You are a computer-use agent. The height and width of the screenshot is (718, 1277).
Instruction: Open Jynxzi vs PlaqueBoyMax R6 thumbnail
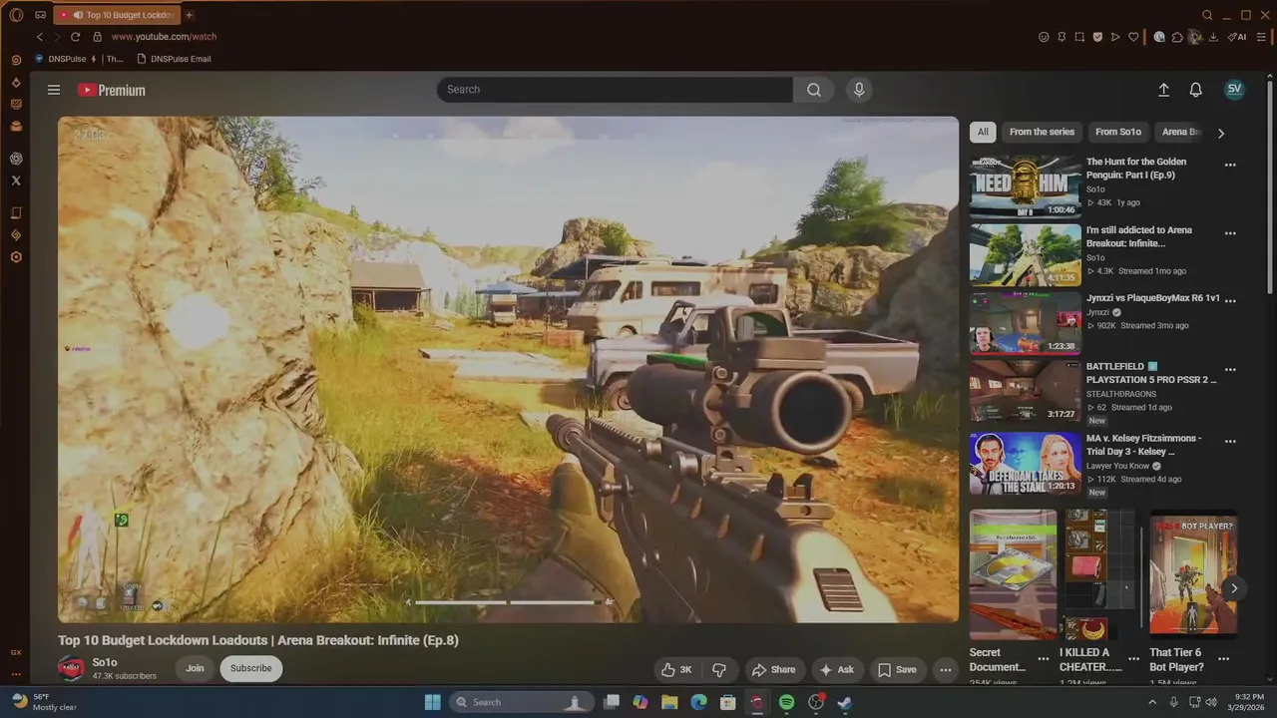click(1026, 323)
